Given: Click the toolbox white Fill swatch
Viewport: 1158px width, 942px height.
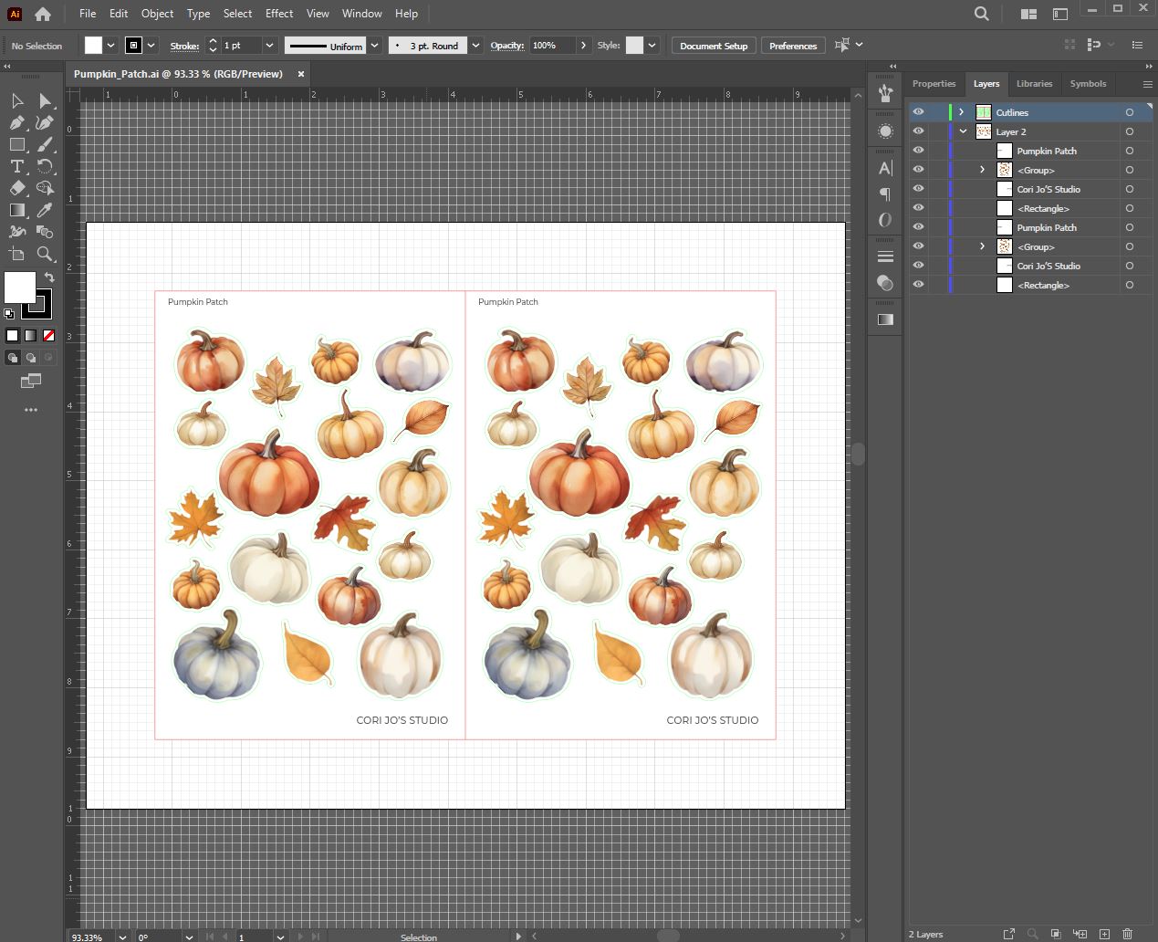Looking at the screenshot, I should [x=19, y=287].
